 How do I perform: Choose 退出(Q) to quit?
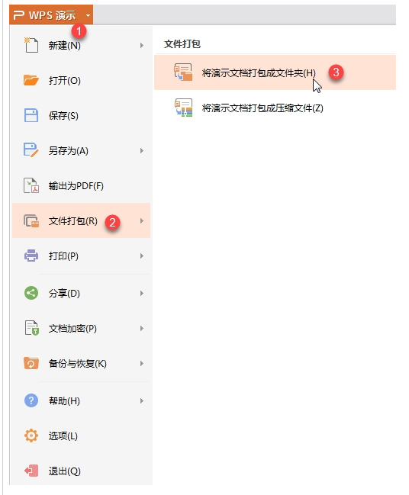click(x=81, y=471)
